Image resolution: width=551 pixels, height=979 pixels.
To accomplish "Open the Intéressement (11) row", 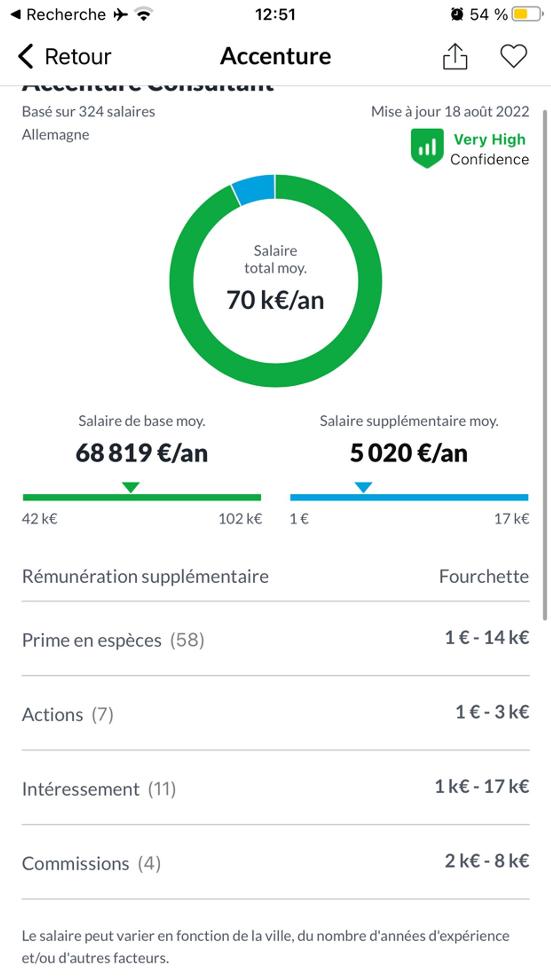I will pyautogui.click(x=275, y=788).
